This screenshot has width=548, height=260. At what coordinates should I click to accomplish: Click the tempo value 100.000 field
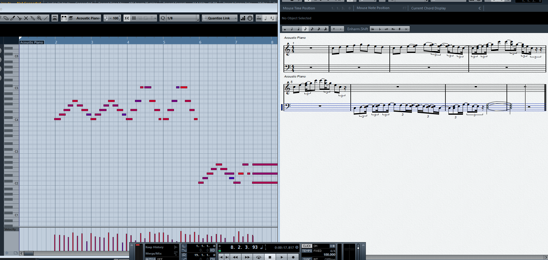click(329, 255)
